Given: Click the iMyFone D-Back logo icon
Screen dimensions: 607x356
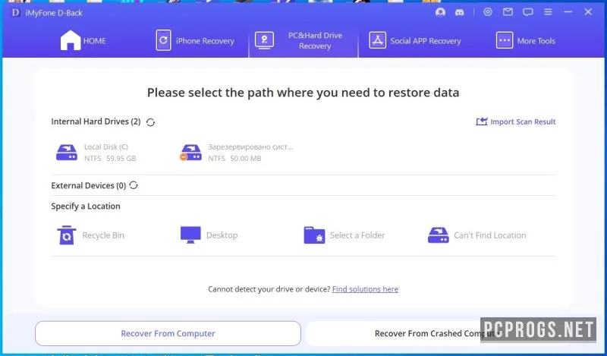Looking at the screenshot, I should [15, 12].
